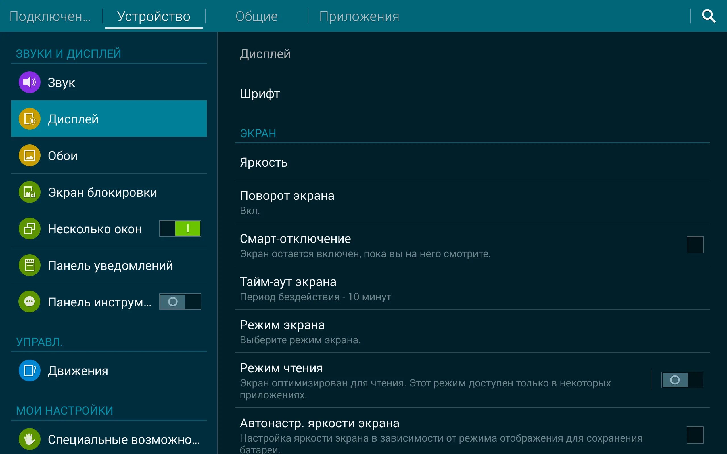Tap the Notification panel icon
This screenshot has width=727, height=454.
tap(30, 265)
